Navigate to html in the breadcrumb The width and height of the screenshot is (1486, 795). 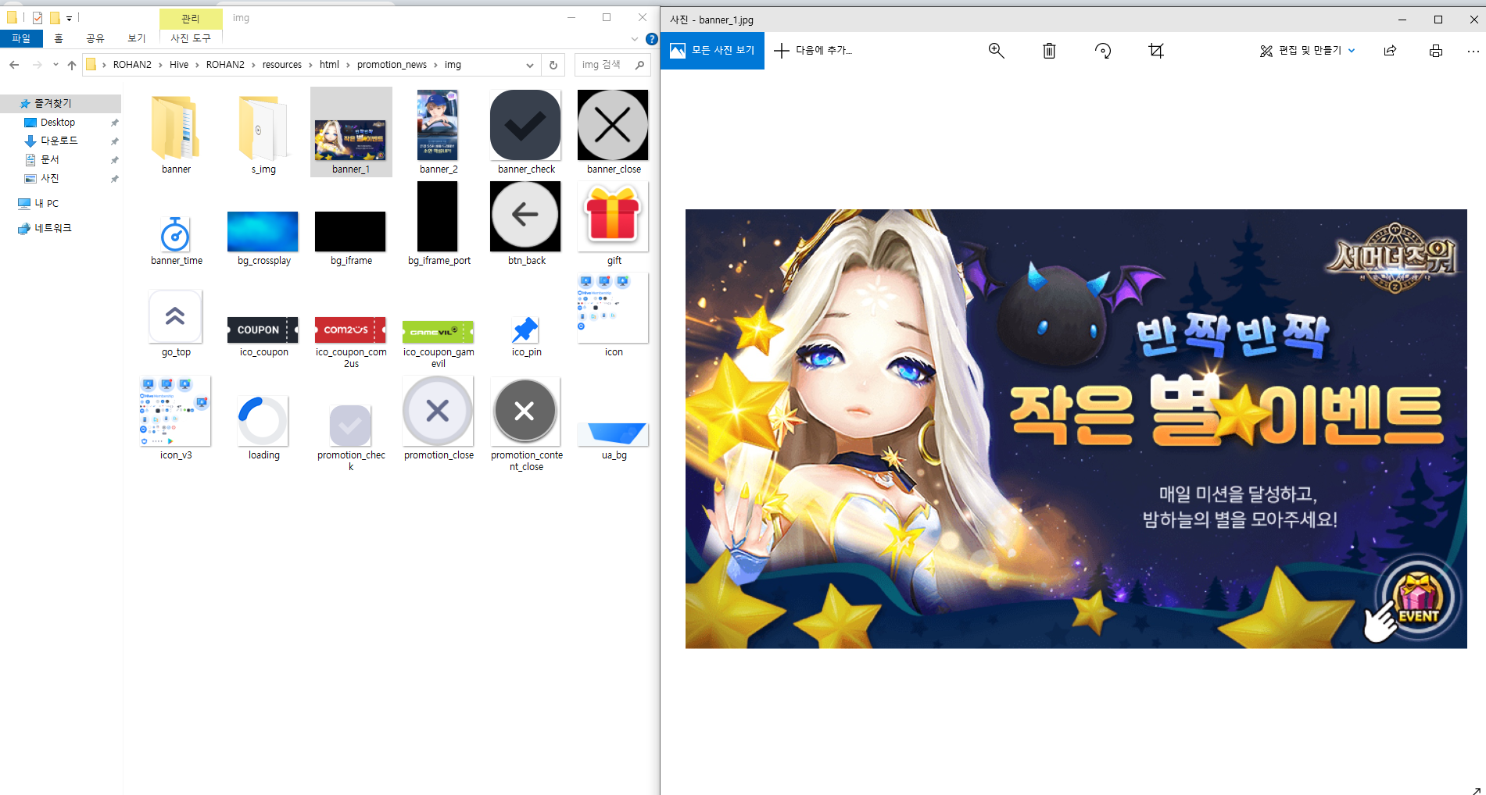[x=329, y=65]
